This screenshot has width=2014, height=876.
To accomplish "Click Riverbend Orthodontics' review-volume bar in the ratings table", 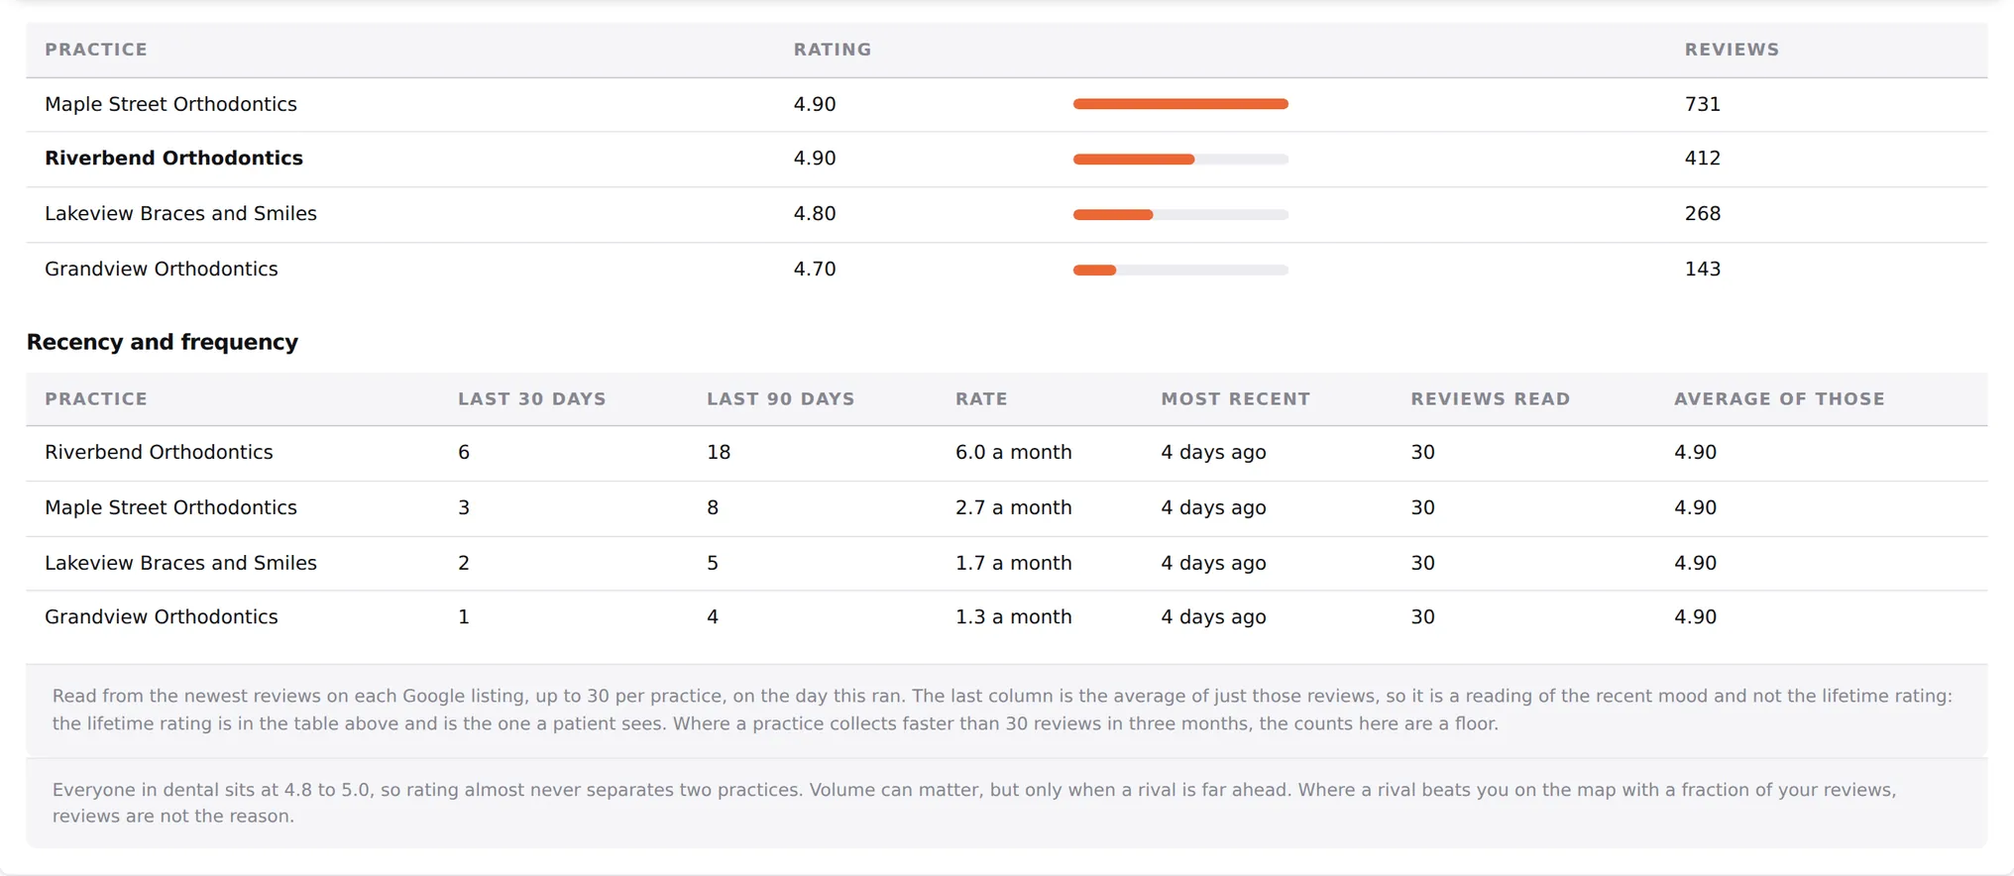I will tap(1180, 160).
